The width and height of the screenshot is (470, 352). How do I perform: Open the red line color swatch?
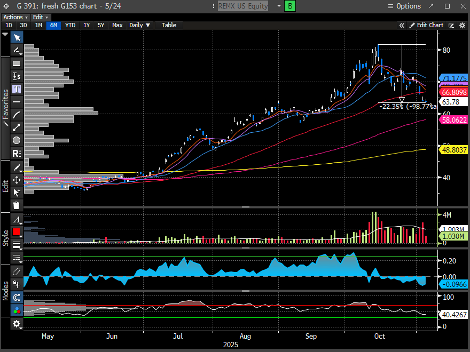point(17,232)
